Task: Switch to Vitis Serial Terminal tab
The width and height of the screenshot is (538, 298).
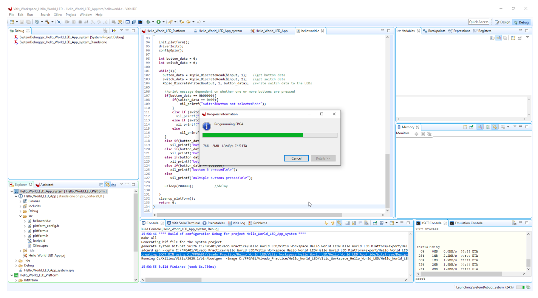Action: (184, 223)
